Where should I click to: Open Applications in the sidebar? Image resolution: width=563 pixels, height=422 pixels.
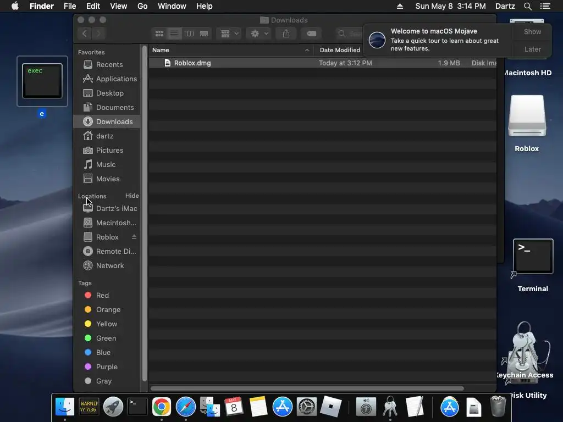(x=107, y=79)
